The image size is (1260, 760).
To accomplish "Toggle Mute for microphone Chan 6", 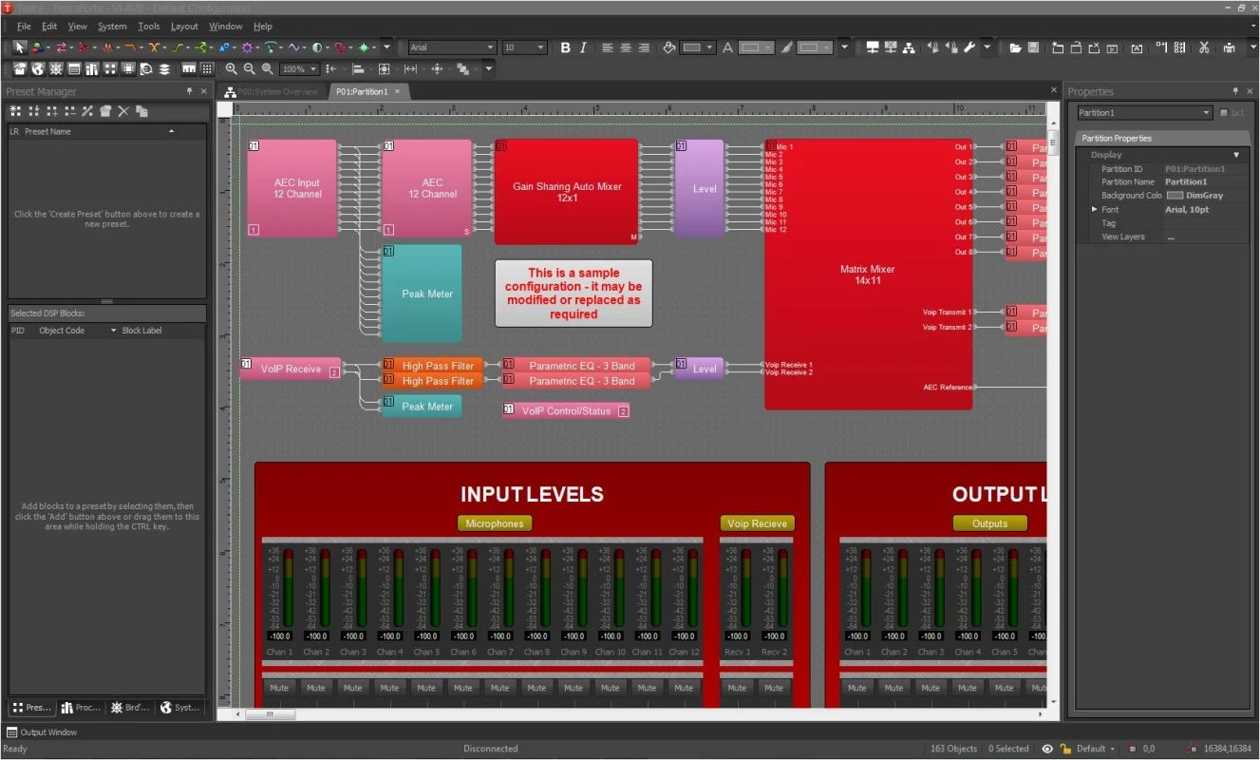I will pos(463,688).
